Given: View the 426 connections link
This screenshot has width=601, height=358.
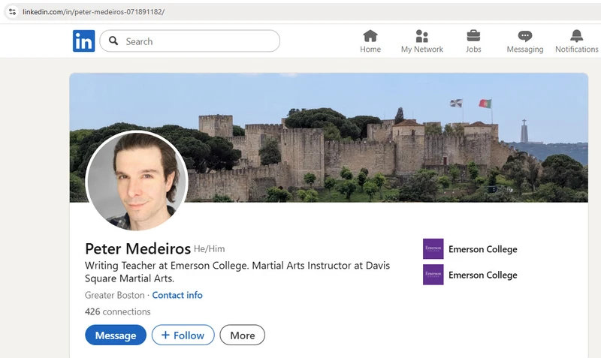Looking at the screenshot, I should 118,311.
